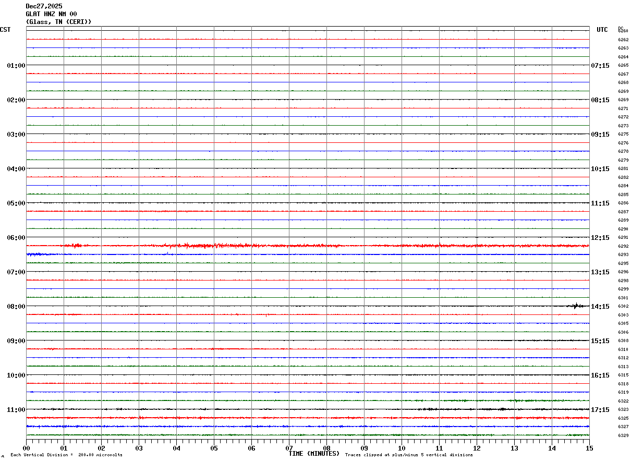Screen dimensions: 631x462
Task: Click the Traces clipped footnote text
Action: click(x=409, y=455)
